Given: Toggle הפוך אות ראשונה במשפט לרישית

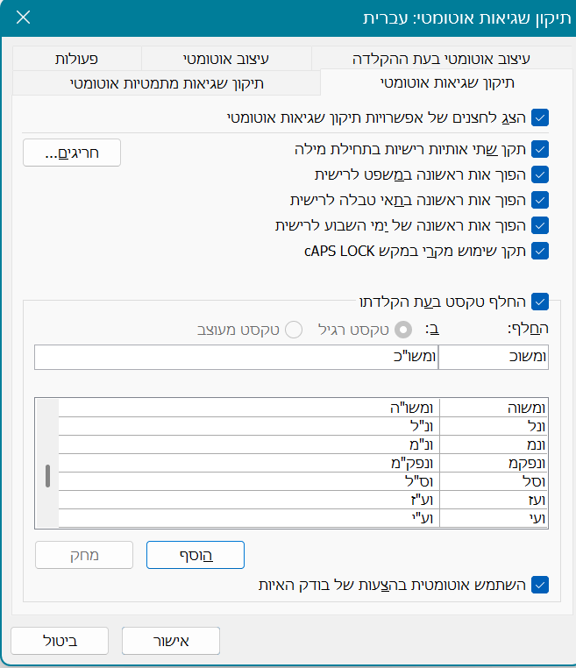Looking at the screenshot, I should point(540,174).
